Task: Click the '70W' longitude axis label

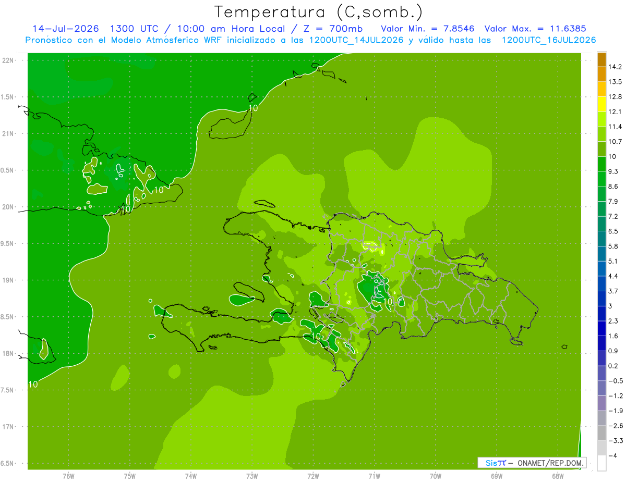Action: (436, 476)
